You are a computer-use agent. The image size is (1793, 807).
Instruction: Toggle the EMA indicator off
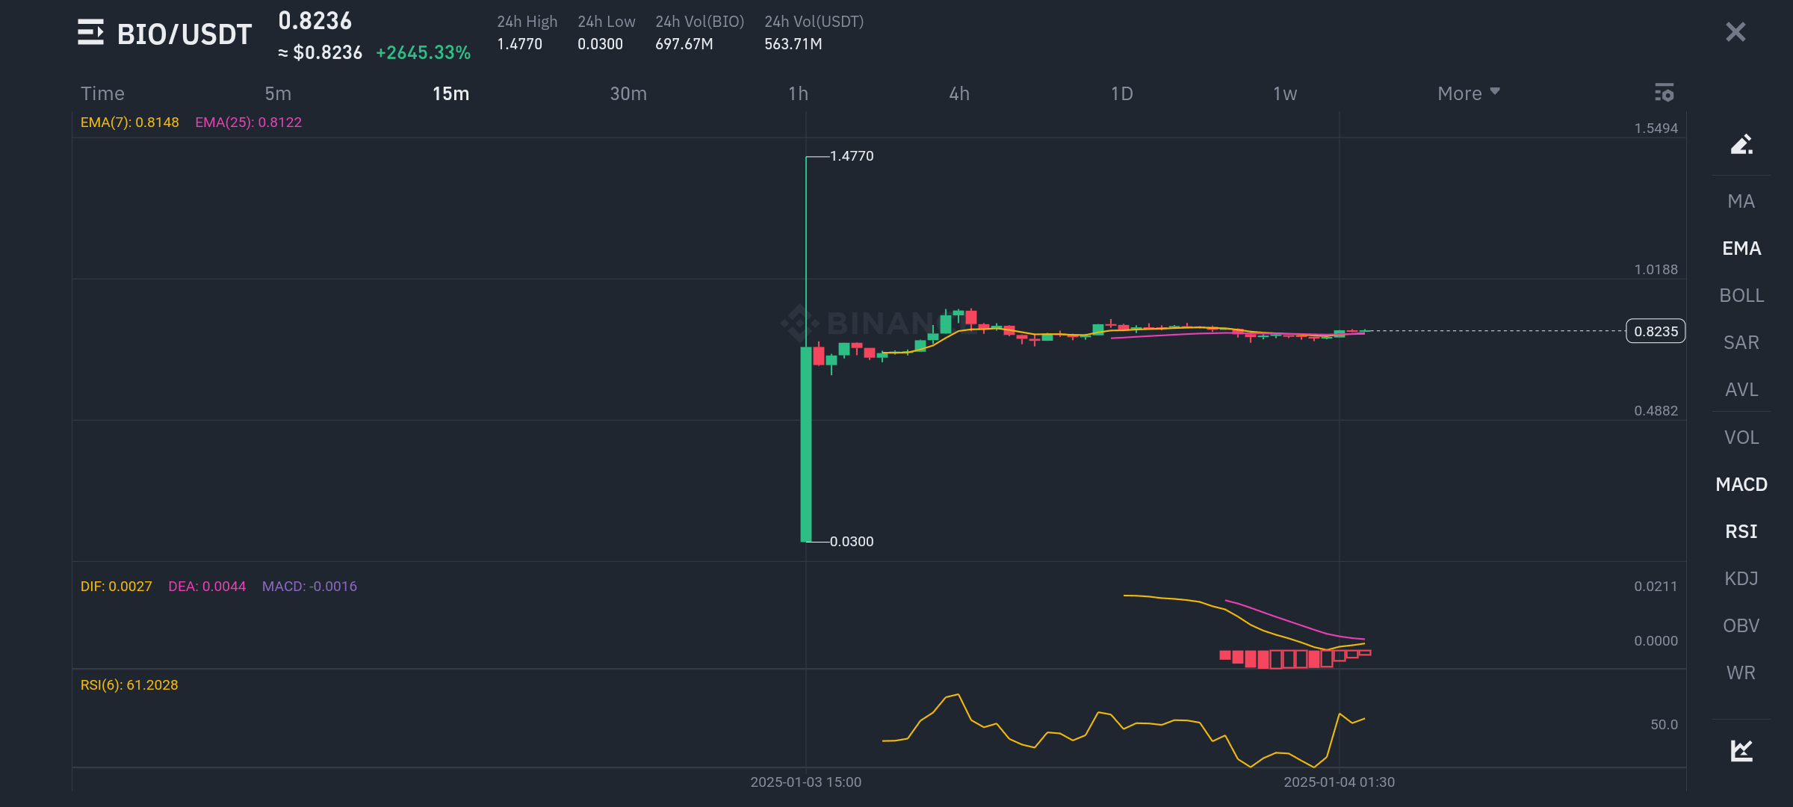coord(1741,248)
